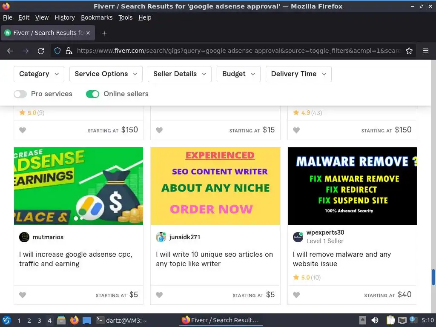This screenshot has width=436, height=327.
Task: Click the Adsense Earnings gig thumbnail
Action: (x=78, y=186)
